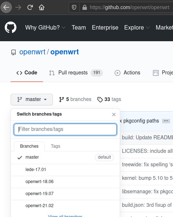Open the Enterprise menu item
Viewport: 173px width, 217px height.
105,28
